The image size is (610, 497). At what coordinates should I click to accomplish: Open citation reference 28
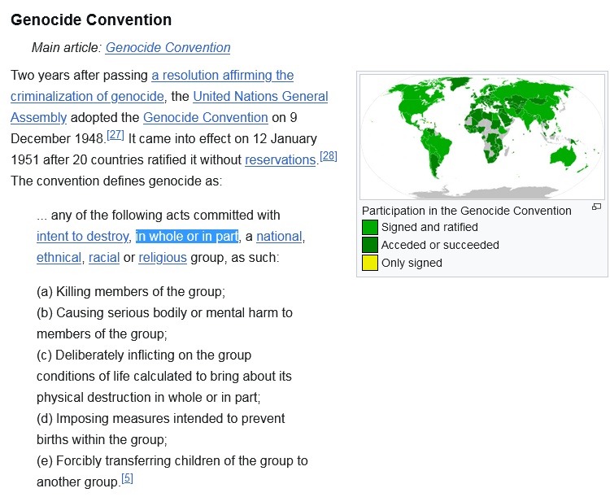(329, 155)
